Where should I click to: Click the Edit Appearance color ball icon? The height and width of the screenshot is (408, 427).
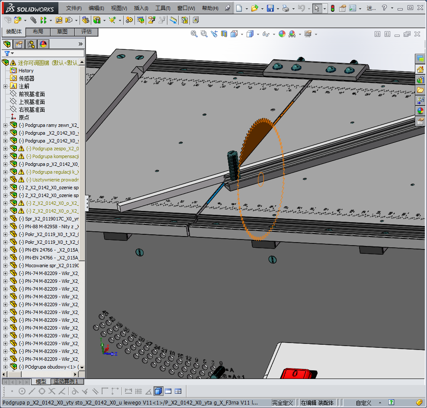tap(282, 34)
